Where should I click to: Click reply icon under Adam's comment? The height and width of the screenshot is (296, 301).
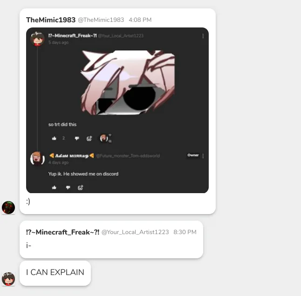81,187
